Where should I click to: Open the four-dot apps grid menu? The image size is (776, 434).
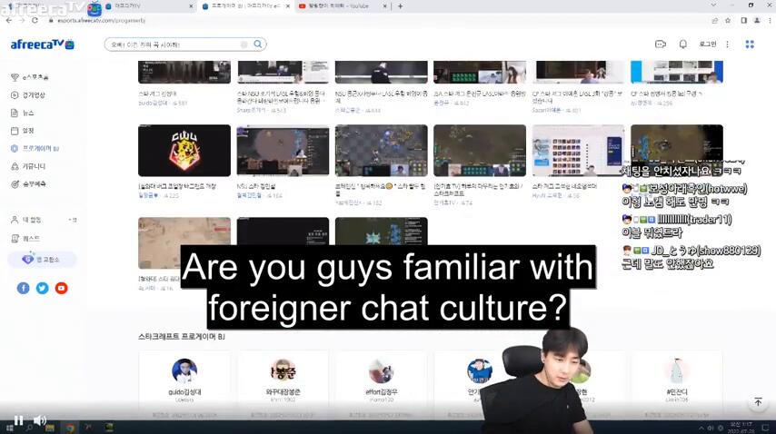coord(750,44)
